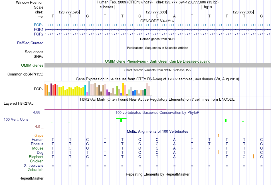Click the H3K27Ac Mark ENCODE track title
Screen dimensions: 271x185
157,100
